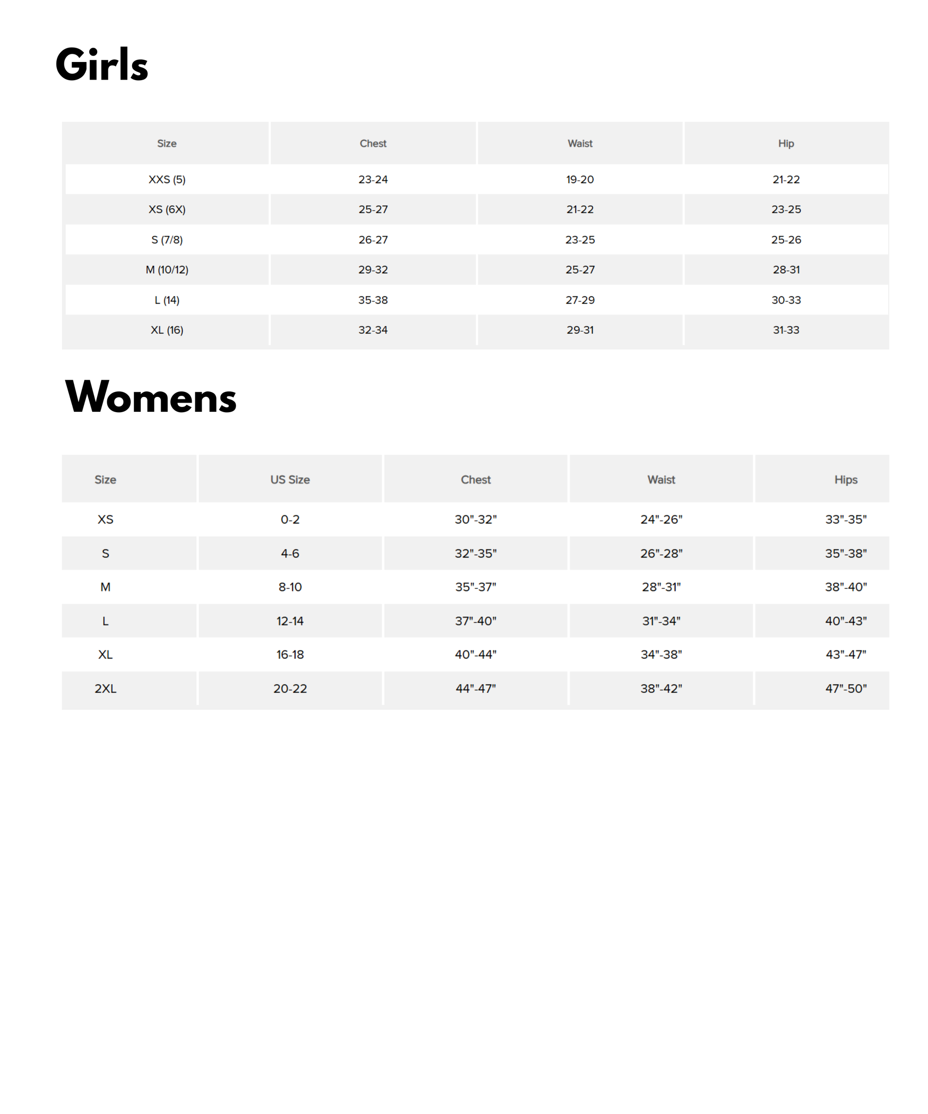Click the Womens waist value 34"-38"
Image resolution: width=928 pixels, height=1114 pixels.
(x=661, y=655)
